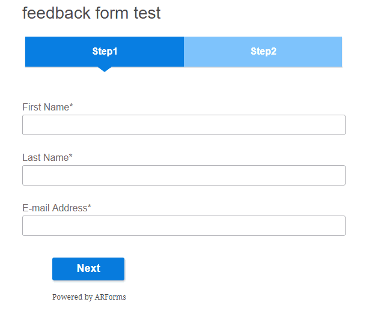The height and width of the screenshot is (314, 366).
Task: Click the asterisk after First Name
Action: coord(71,106)
